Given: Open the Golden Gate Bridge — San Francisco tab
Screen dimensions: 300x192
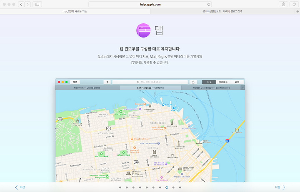Looking at the screenshot, I should click(x=211, y=88).
